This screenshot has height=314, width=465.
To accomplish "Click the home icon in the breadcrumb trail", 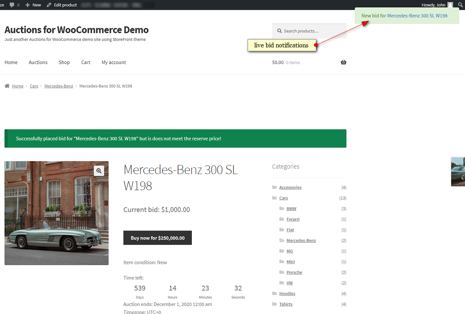I will [7, 86].
